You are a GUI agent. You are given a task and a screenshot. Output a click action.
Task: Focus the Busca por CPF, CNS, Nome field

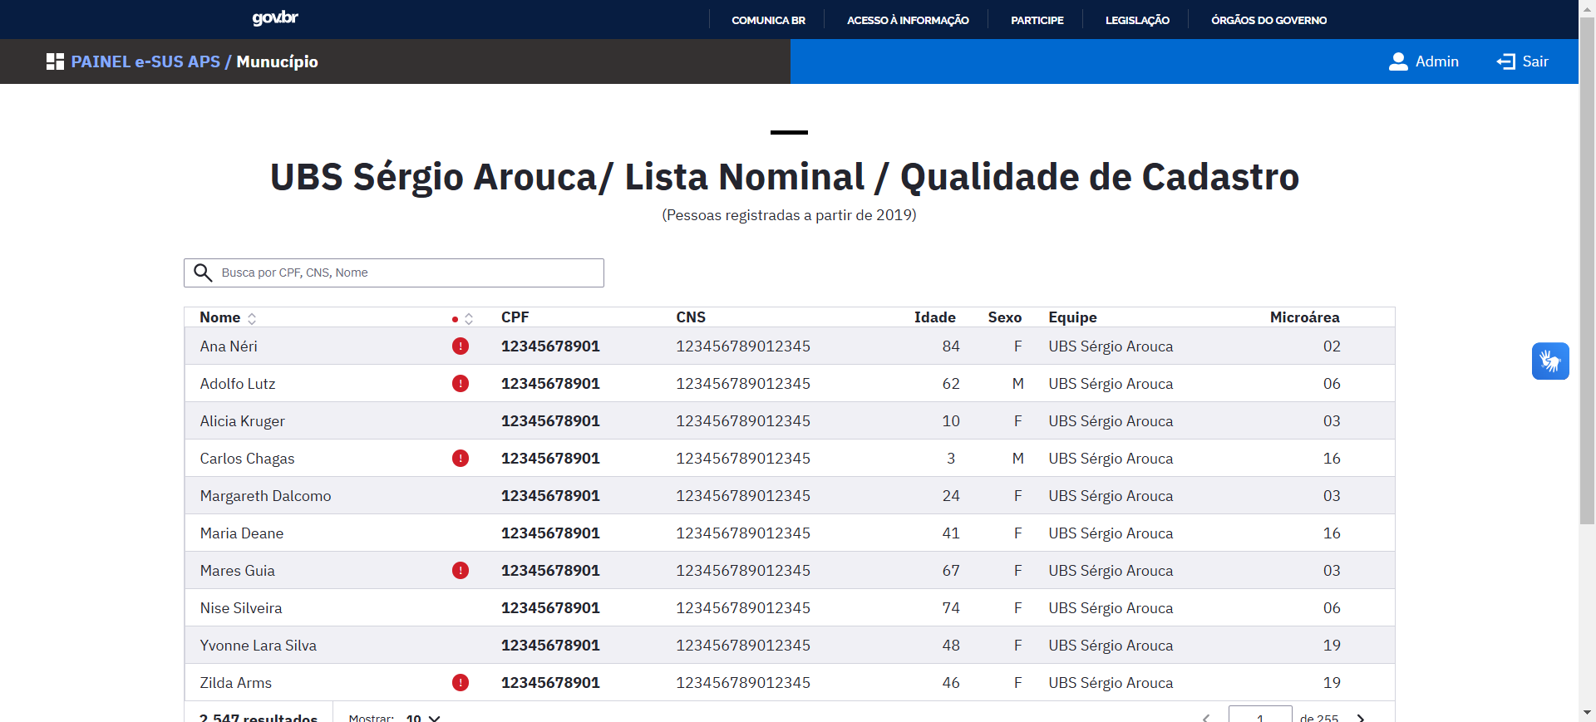point(394,273)
